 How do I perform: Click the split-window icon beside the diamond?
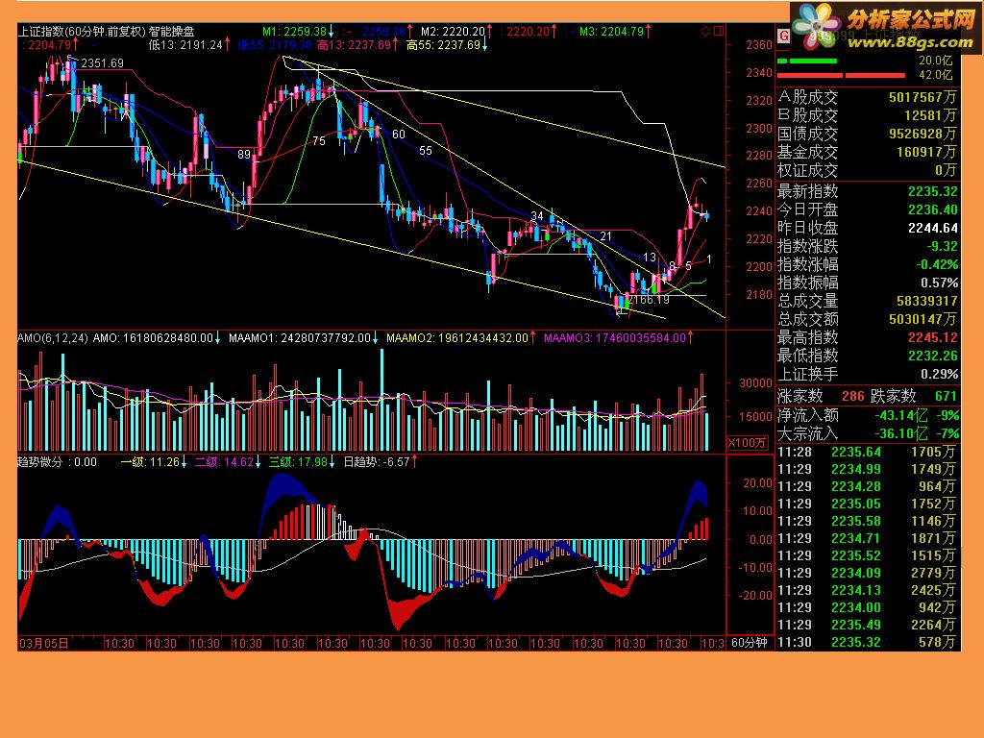[x=719, y=31]
